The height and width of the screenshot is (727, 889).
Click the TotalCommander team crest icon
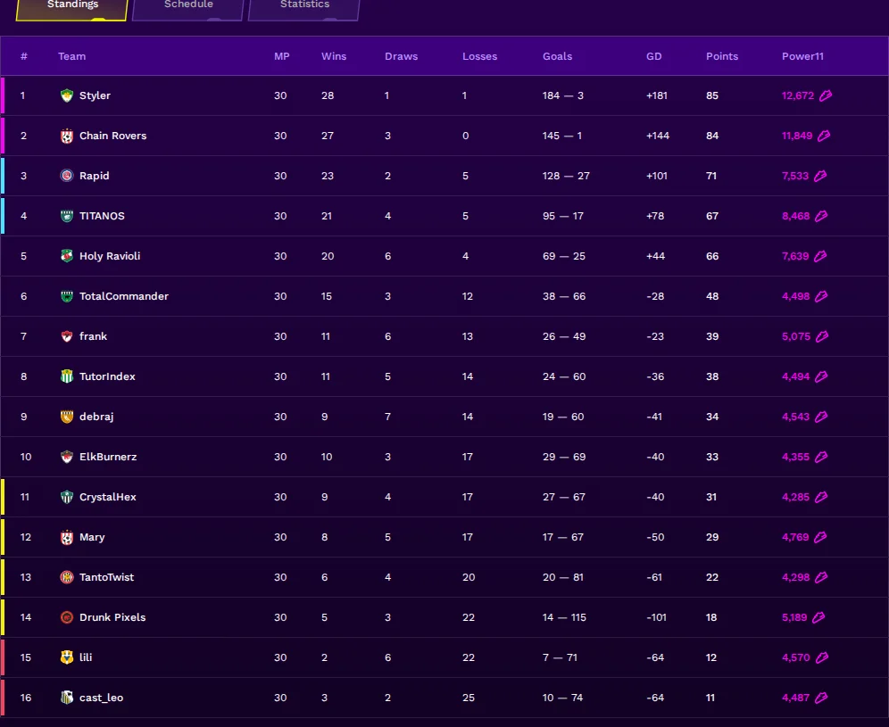point(67,296)
